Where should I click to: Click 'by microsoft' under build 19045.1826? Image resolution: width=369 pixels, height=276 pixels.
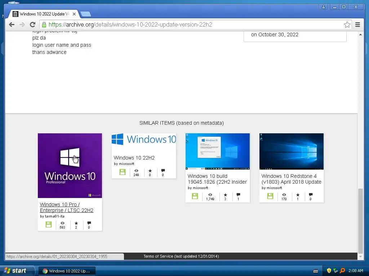click(x=198, y=188)
